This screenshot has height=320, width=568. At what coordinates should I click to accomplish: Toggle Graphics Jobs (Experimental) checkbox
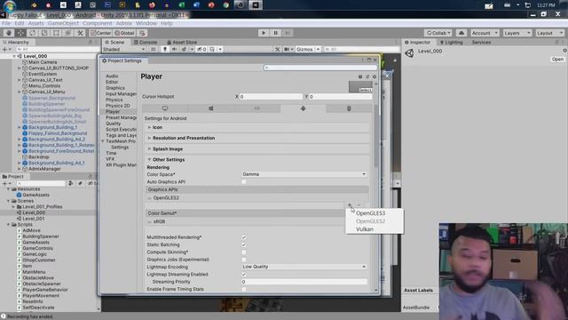pyautogui.click(x=244, y=260)
